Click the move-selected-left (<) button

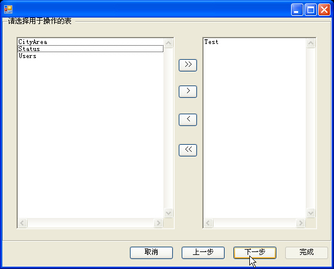pyautogui.click(x=188, y=120)
